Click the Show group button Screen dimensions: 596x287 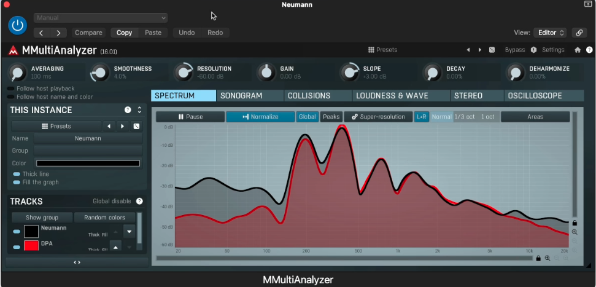click(42, 218)
